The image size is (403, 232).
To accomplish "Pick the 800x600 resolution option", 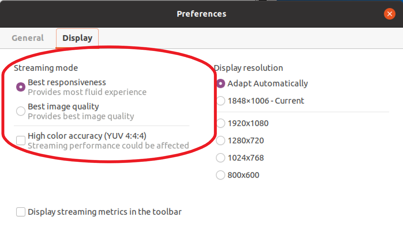I will 220,175.
